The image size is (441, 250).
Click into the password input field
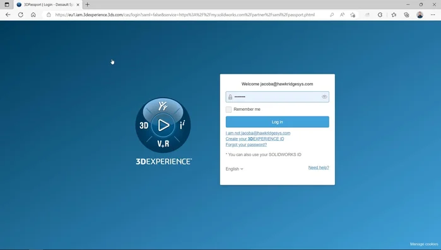(x=278, y=97)
